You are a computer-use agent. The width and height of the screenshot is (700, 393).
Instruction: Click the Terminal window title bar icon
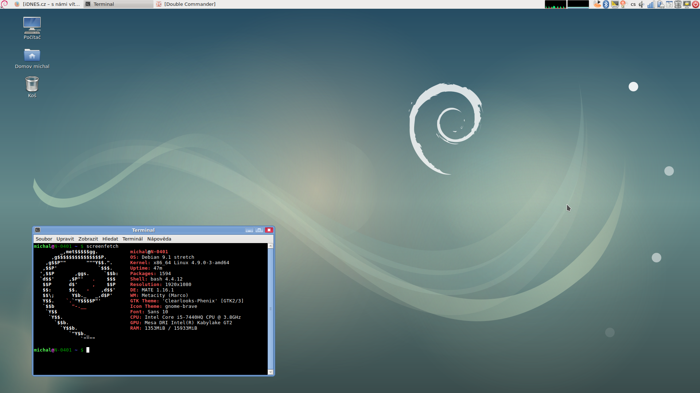point(38,230)
